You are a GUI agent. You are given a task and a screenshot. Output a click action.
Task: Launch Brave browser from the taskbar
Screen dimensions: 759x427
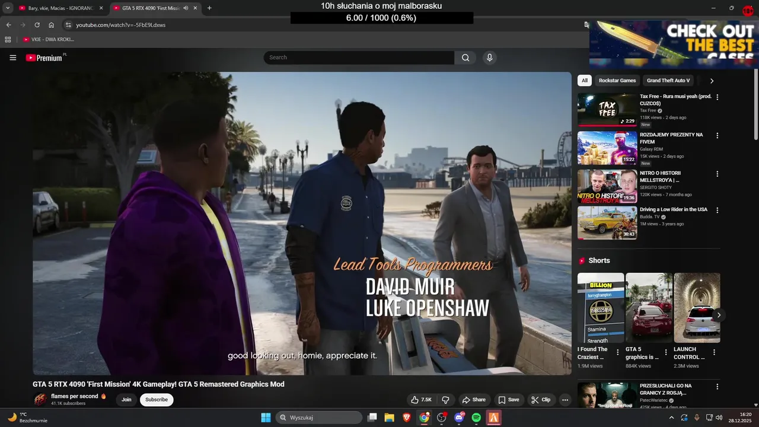407,418
